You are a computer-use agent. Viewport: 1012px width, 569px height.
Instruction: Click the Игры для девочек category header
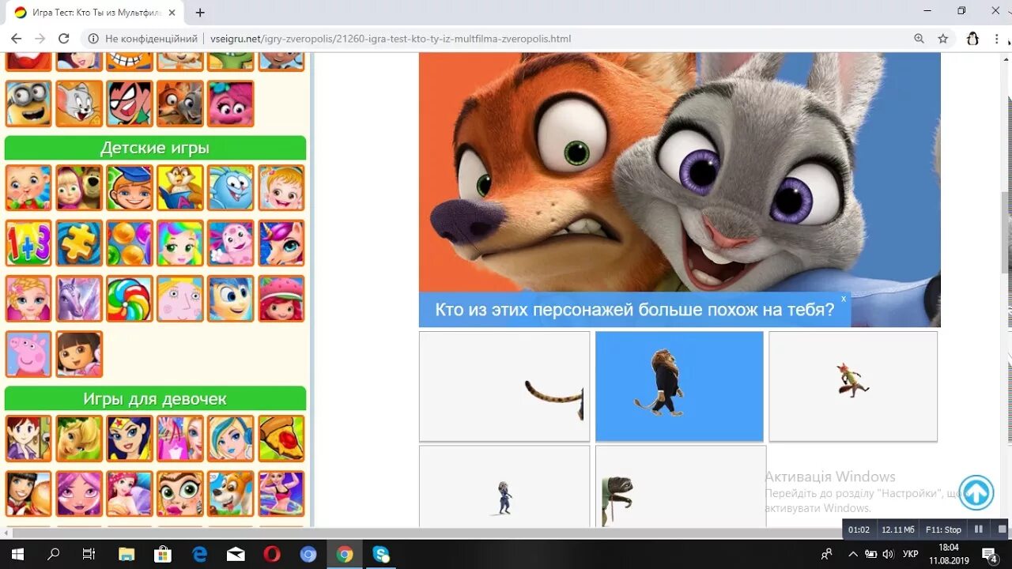[155, 398]
